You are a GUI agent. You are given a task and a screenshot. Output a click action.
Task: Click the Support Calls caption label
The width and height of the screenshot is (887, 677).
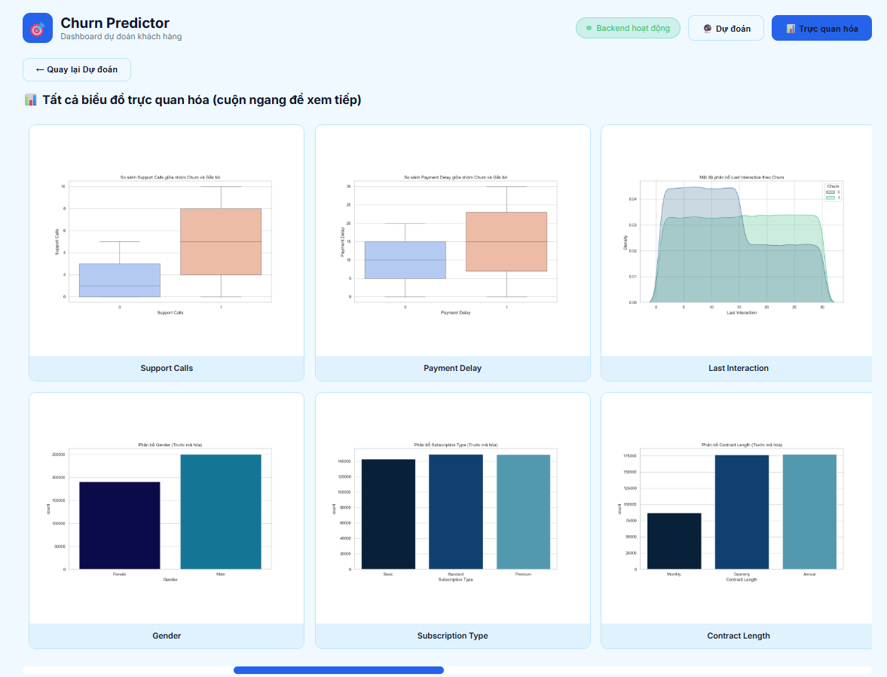coord(167,368)
